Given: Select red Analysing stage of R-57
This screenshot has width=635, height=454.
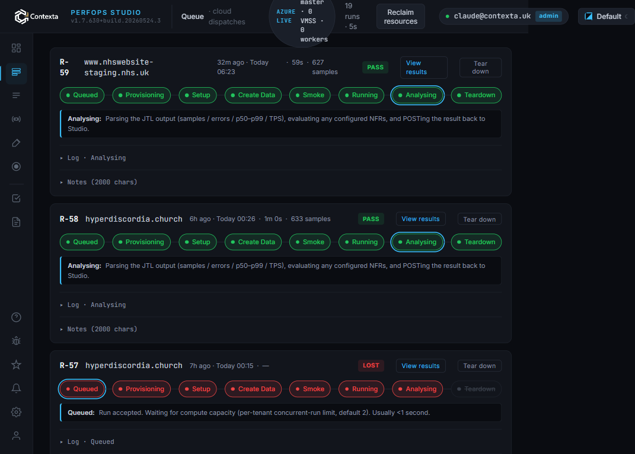Looking at the screenshot, I should point(417,389).
